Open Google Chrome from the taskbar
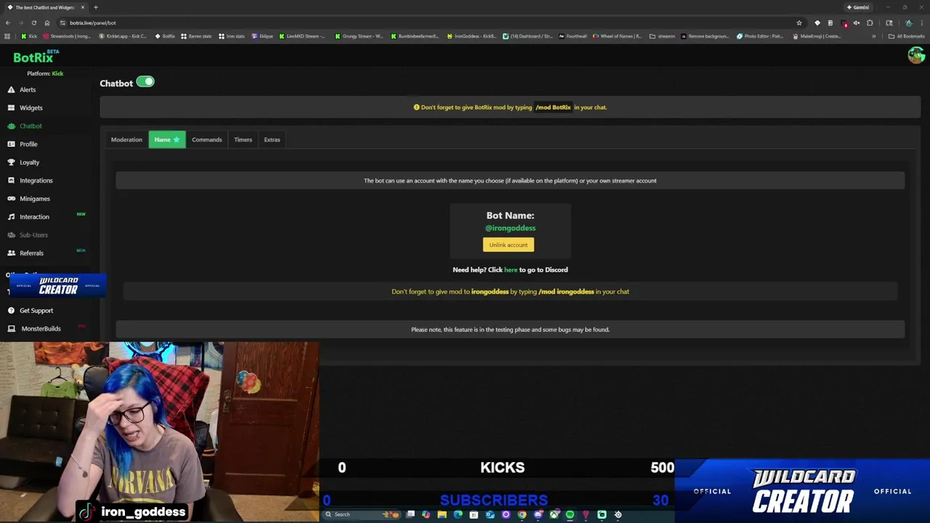The image size is (930, 523). (x=522, y=514)
